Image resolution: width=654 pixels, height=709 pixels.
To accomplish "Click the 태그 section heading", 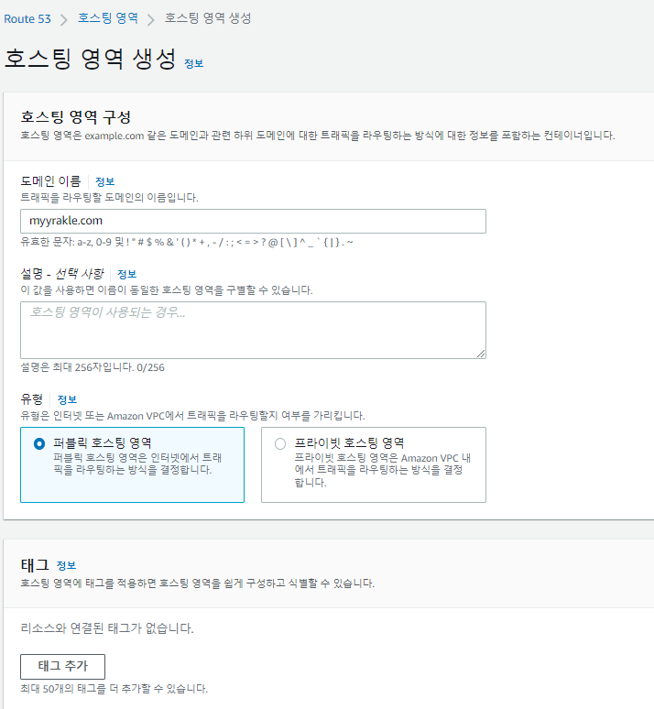I will pyautogui.click(x=33, y=564).
